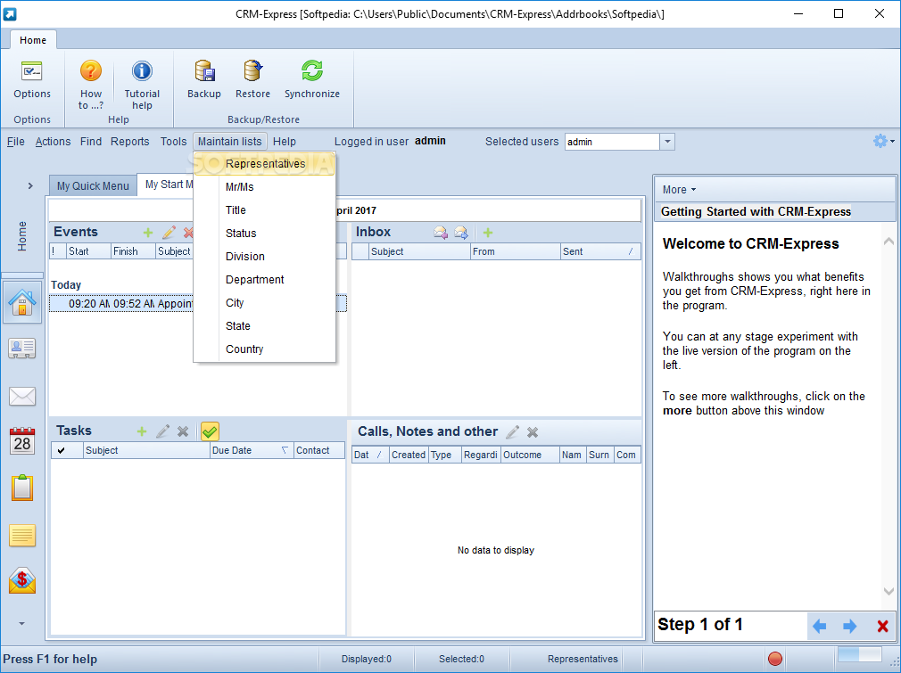Click the Inbox reply icon

441,233
